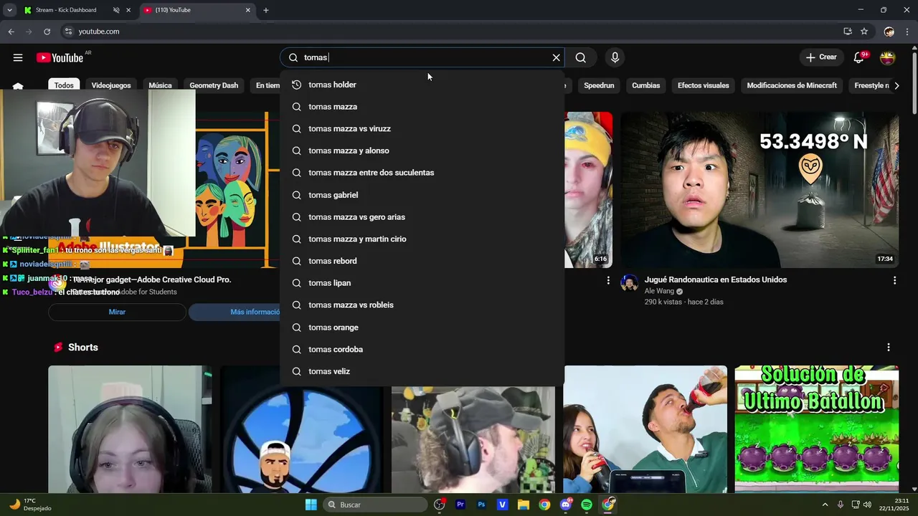Open options for the Randonautica video
This screenshot has height=516, width=918.
click(894, 280)
